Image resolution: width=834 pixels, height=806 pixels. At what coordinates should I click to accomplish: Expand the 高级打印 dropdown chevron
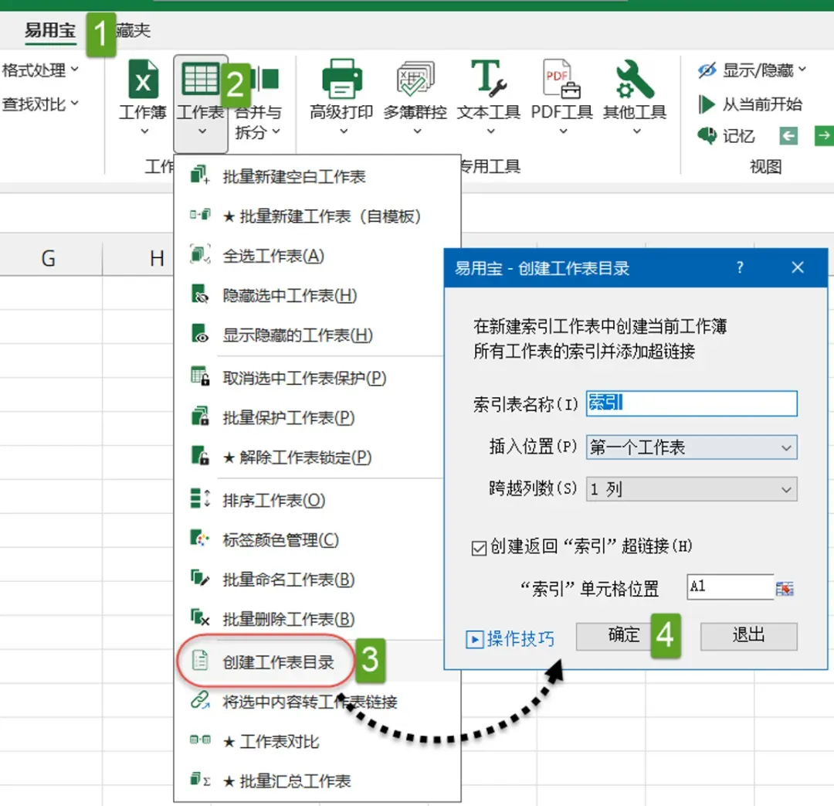tap(343, 131)
